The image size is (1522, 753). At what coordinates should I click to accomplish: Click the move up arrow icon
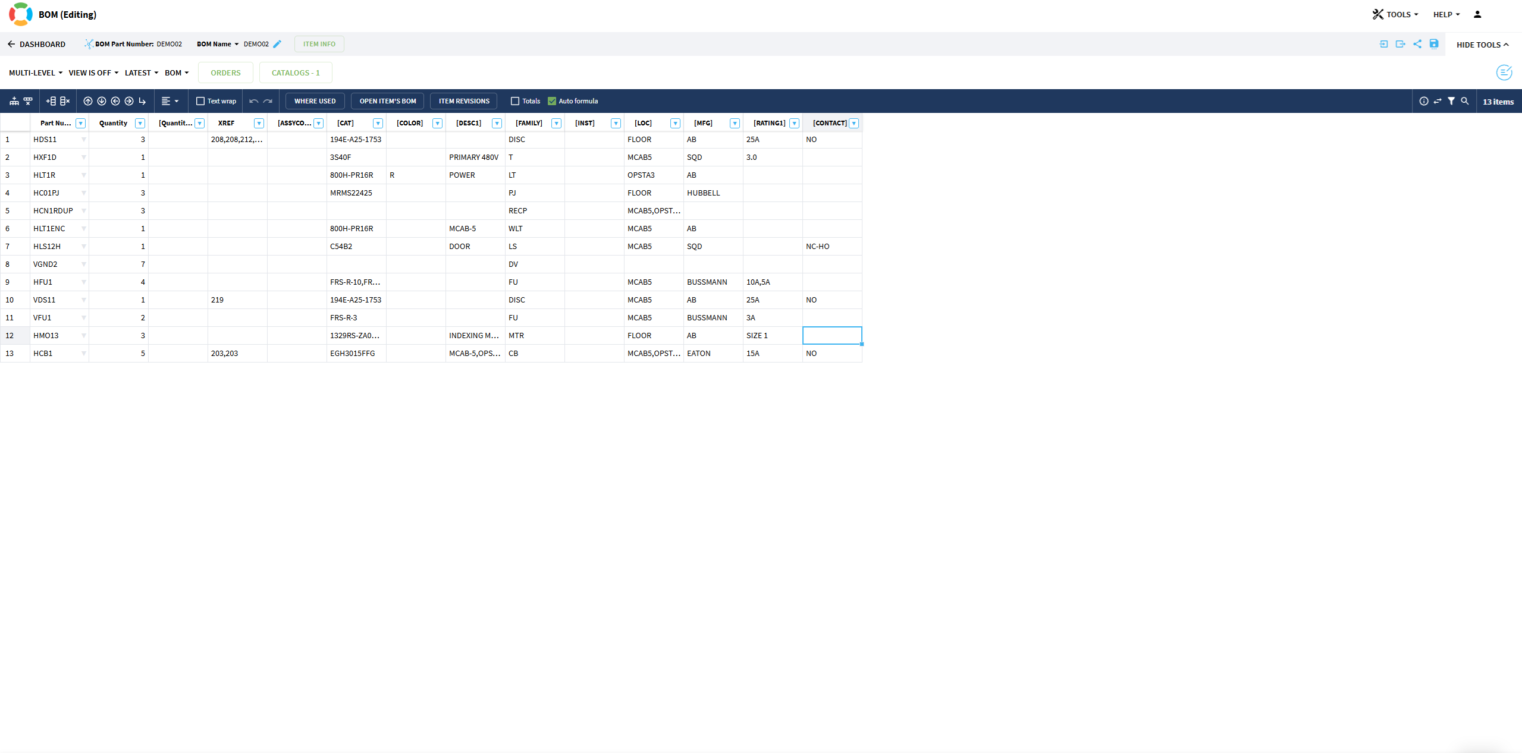point(88,101)
